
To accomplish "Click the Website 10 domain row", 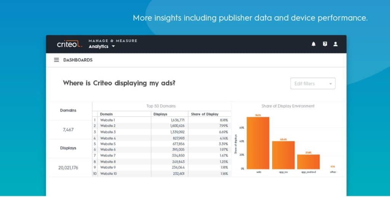I will point(161,174).
